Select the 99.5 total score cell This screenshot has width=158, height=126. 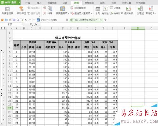[63, 93]
